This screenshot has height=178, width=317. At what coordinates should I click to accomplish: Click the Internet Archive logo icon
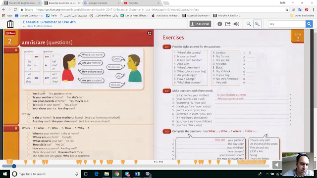[x=10, y=24]
